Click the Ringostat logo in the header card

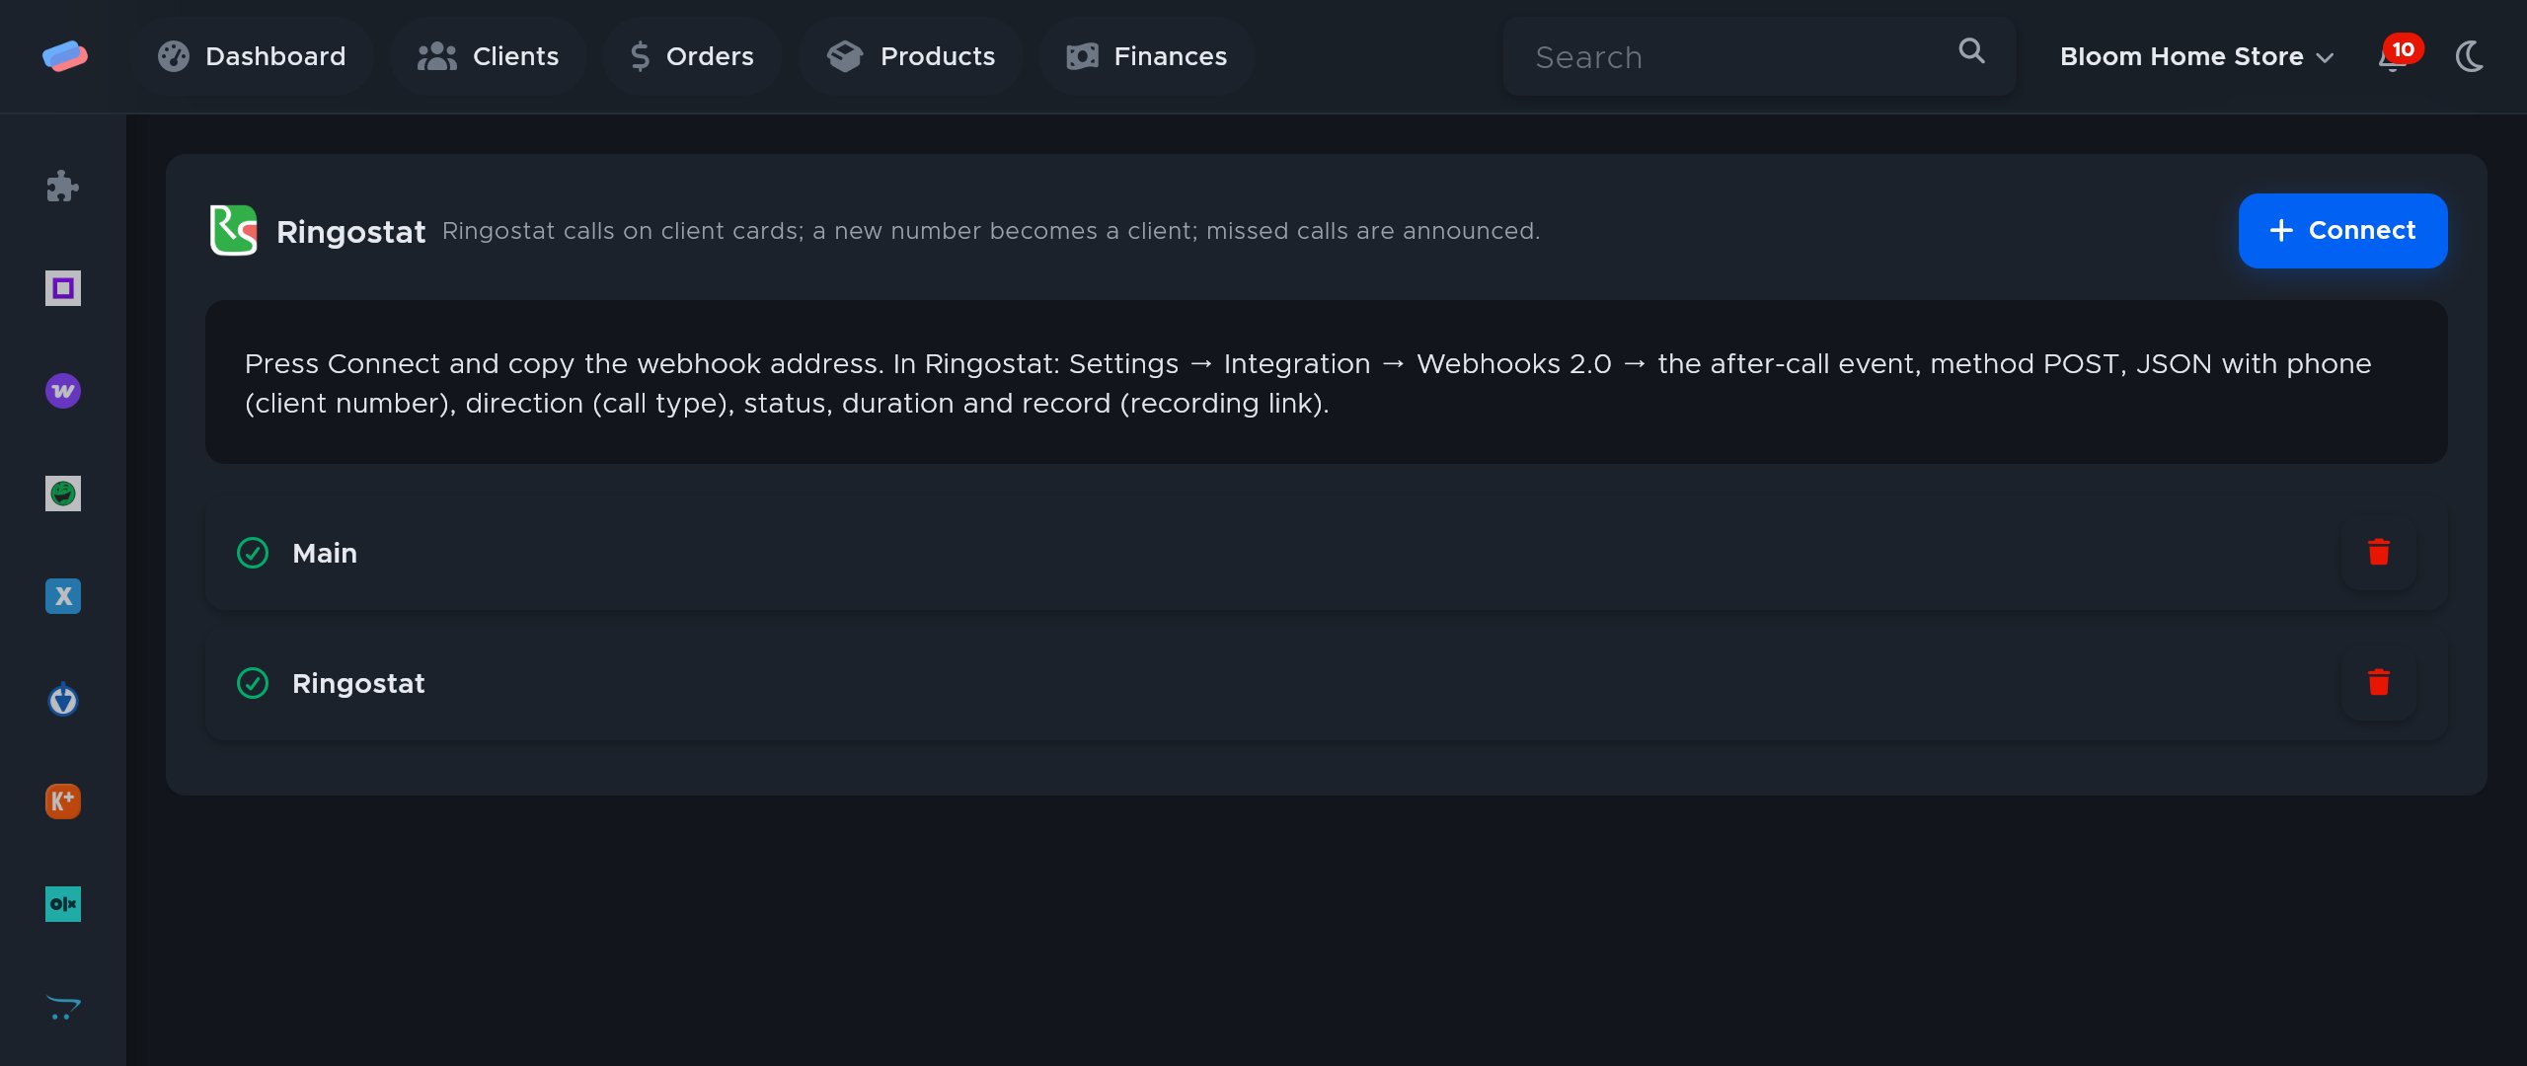pyautogui.click(x=234, y=230)
